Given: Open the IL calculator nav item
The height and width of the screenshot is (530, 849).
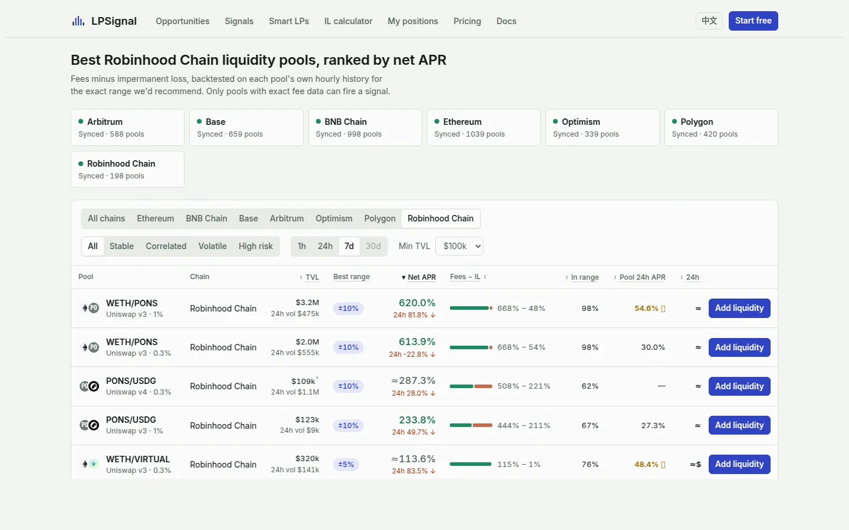Looking at the screenshot, I should [348, 21].
